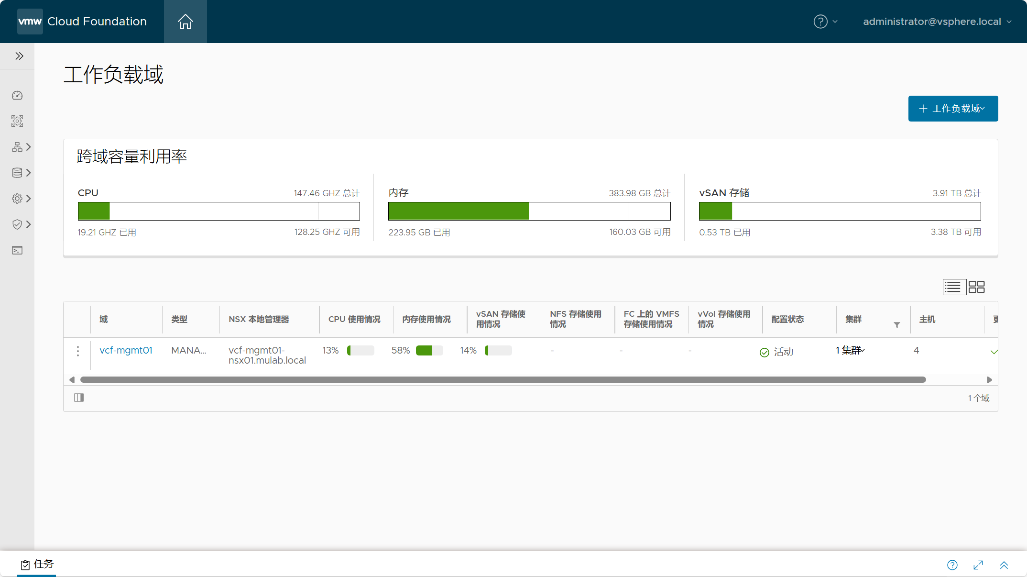Sort by CPU 使用情况 column header

click(x=354, y=319)
